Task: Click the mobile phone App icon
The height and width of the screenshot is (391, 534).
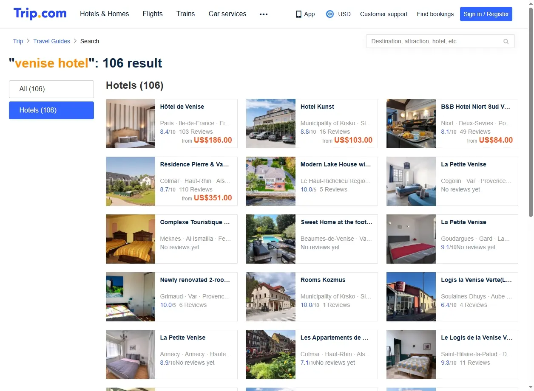Action: [298, 14]
